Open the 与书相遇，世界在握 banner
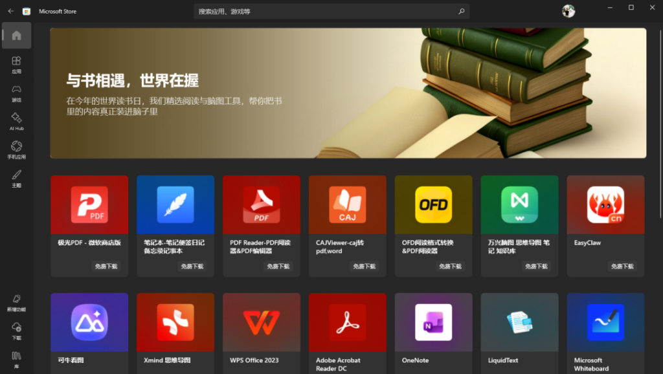Screen dimensions: 663x374 click(x=348, y=93)
